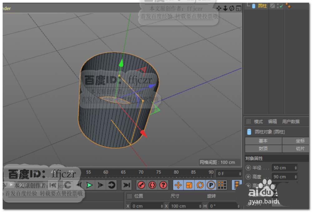Enable the Move key recording icon
The width and height of the screenshot is (312, 212).
pyautogui.click(x=178, y=185)
